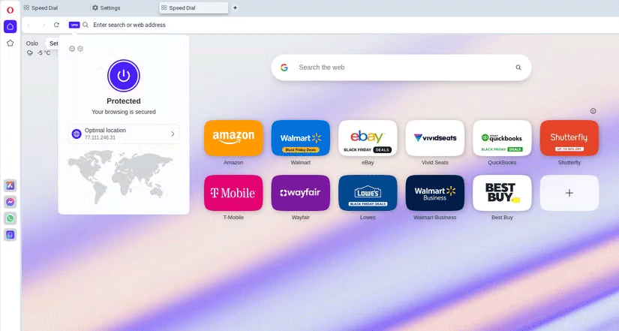Click search magnifier in Google search box
This screenshot has height=331, width=619.
(518, 68)
